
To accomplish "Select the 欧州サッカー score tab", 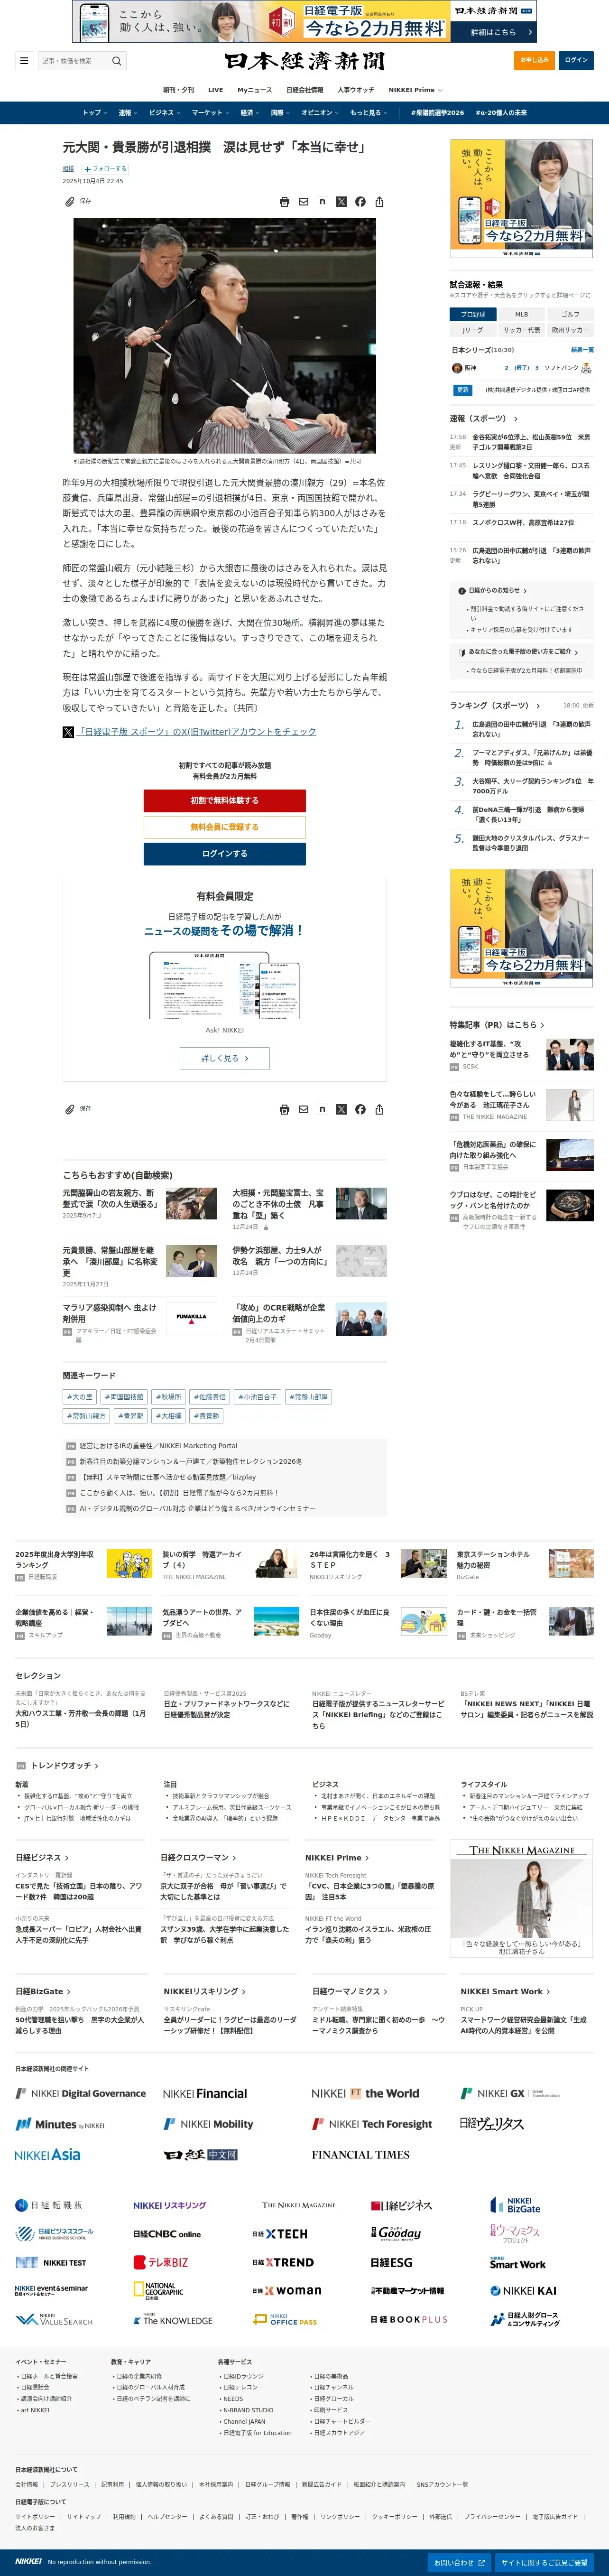I will [x=570, y=330].
